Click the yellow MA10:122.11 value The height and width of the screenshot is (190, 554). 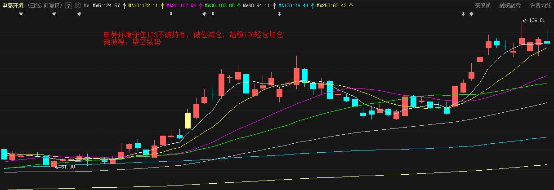pyautogui.click(x=143, y=6)
